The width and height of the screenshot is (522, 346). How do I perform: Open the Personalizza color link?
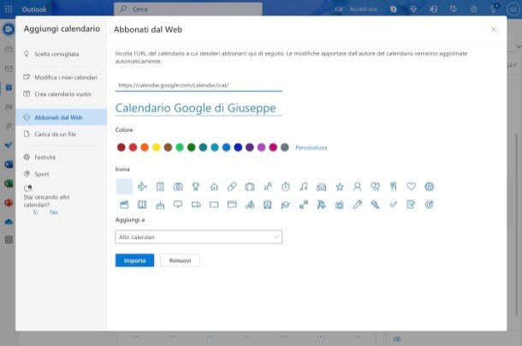(x=311, y=147)
